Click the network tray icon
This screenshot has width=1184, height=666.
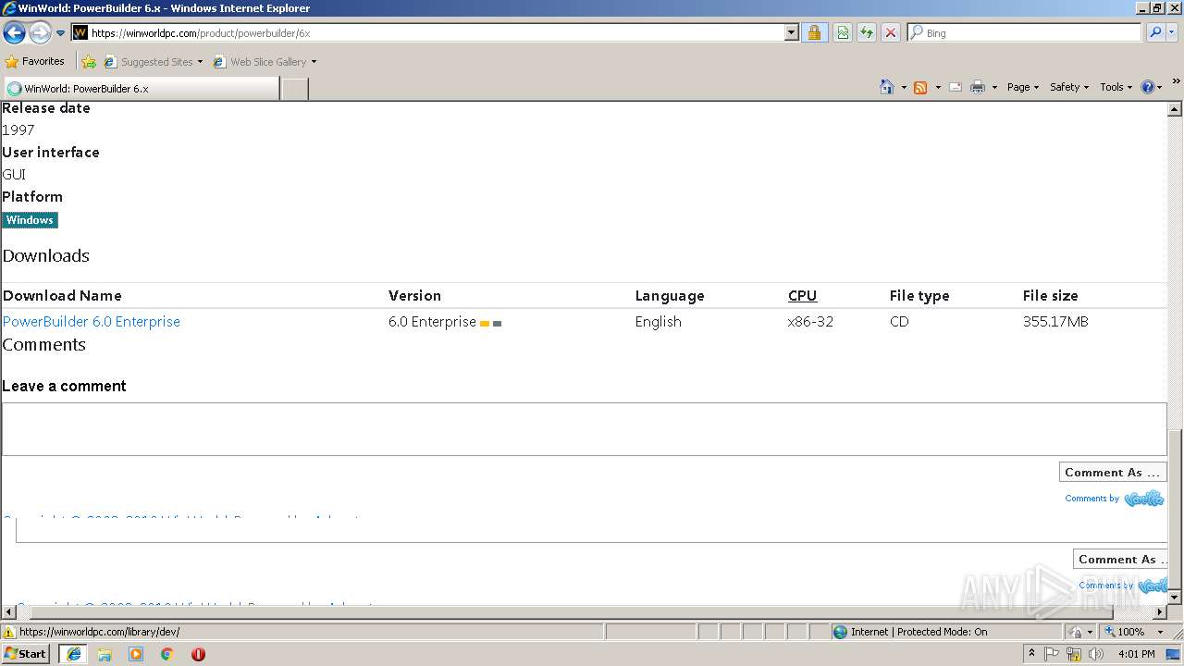pos(1074,654)
